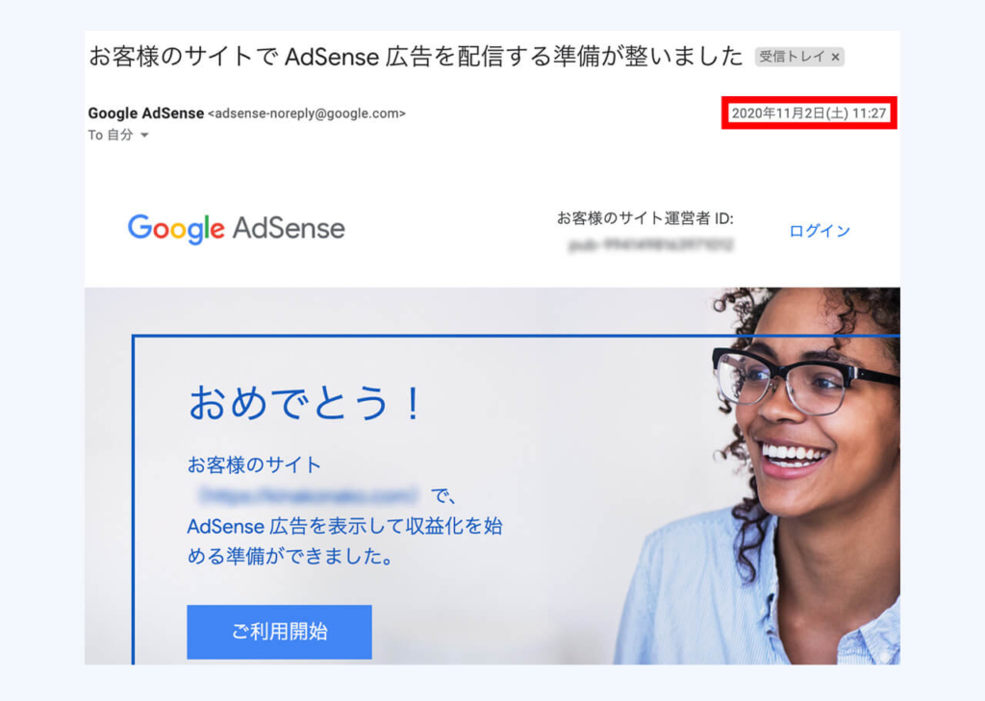The image size is (985, 701).
Task: Click the ご利用開始 button
Action: 280,631
